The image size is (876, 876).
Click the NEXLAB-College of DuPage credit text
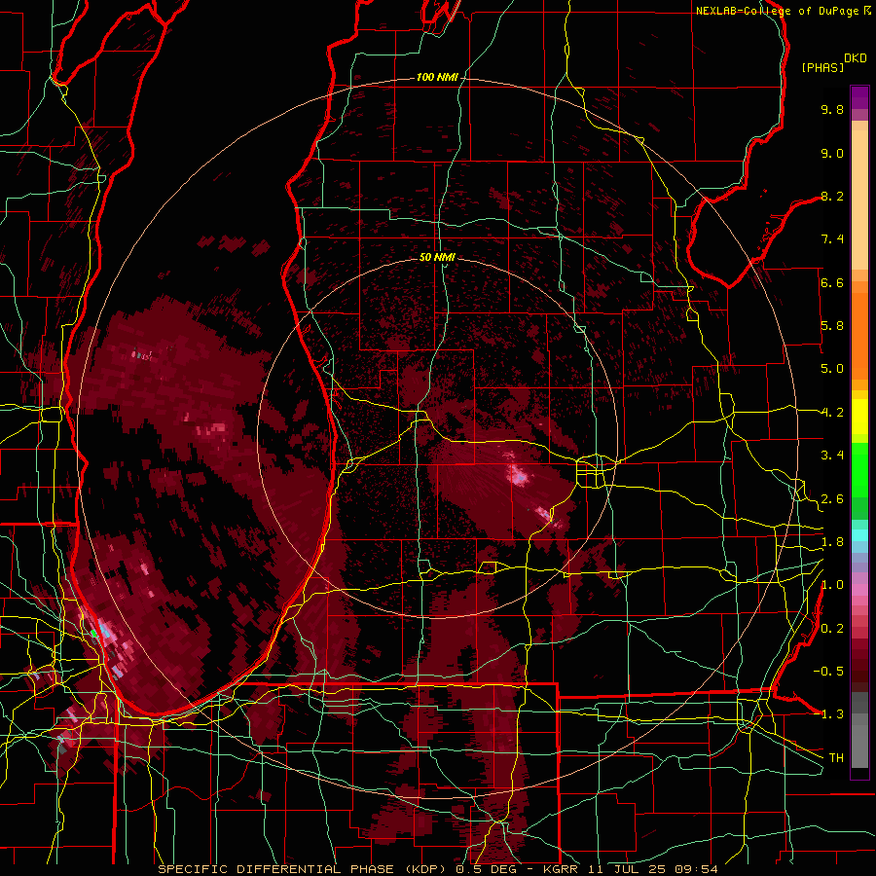click(x=777, y=11)
